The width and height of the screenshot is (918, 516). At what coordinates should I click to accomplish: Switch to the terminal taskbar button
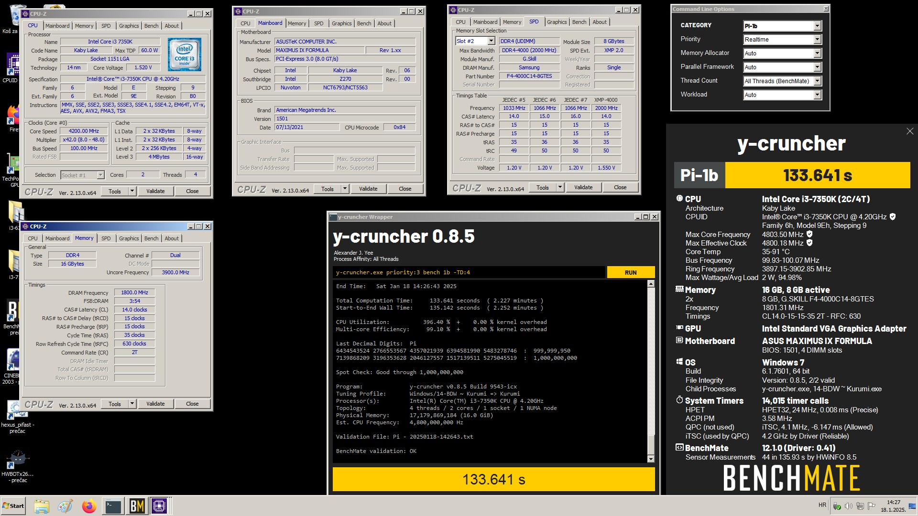(x=113, y=506)
